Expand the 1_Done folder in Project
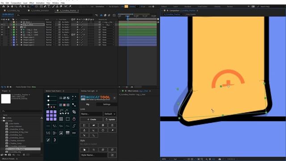This screenshot has width=286, height=161. pyautogui.click(x=1, y=118)
